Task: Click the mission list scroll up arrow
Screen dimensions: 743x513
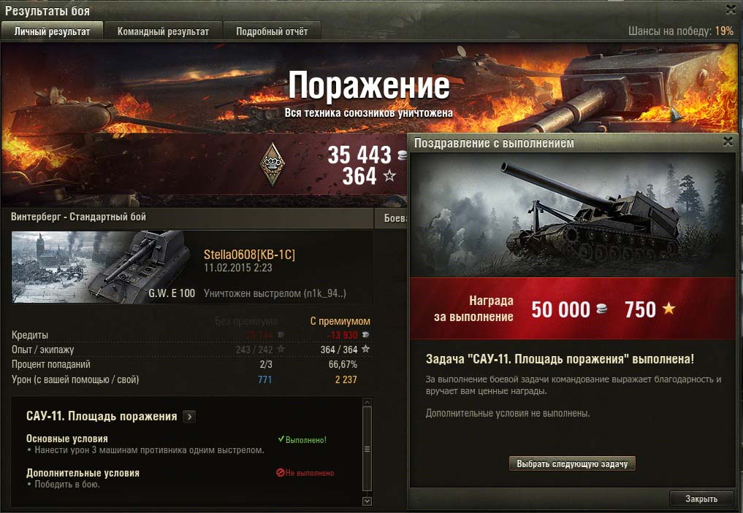Action: pyautogui.click(x=367, y=402)
